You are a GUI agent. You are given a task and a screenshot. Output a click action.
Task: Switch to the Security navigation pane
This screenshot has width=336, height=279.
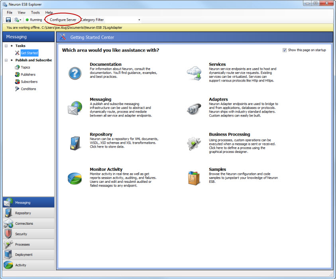[28, 234]
